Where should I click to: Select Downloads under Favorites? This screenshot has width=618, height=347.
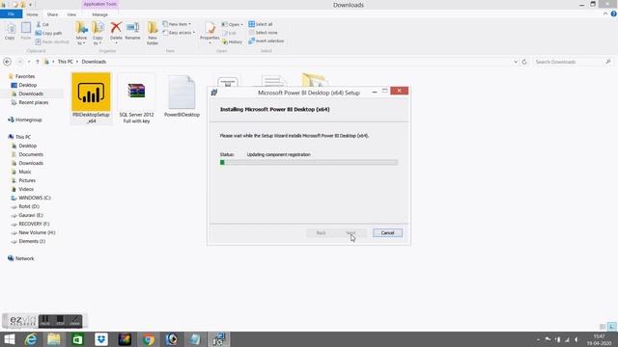[31, 93]
